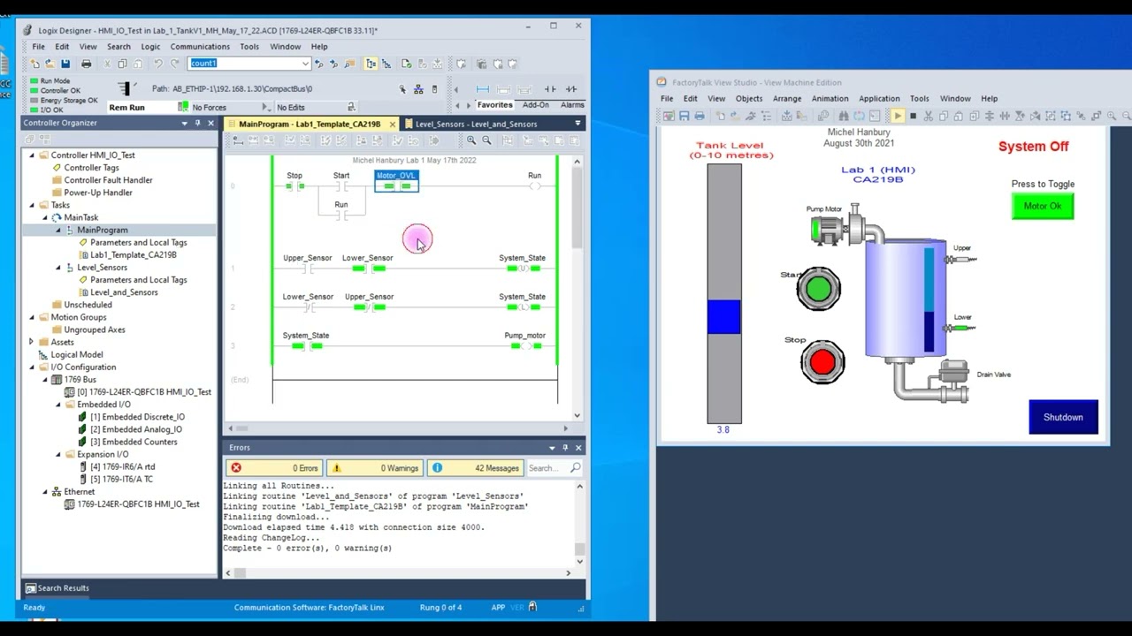Open the No Forces dropdown arrow
Screen dimensions: 1132x636
click(264, 107)
